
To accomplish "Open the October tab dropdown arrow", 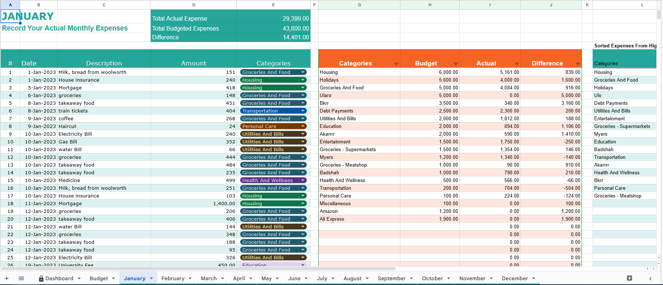I will 449,278.
